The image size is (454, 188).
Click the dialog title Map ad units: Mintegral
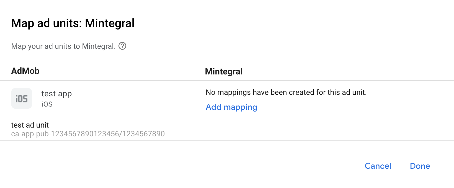72,23
